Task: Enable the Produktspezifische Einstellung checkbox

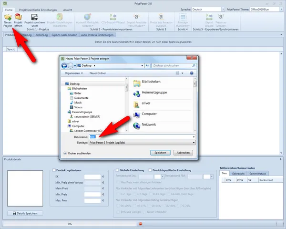Action: [x=150, y=170]
